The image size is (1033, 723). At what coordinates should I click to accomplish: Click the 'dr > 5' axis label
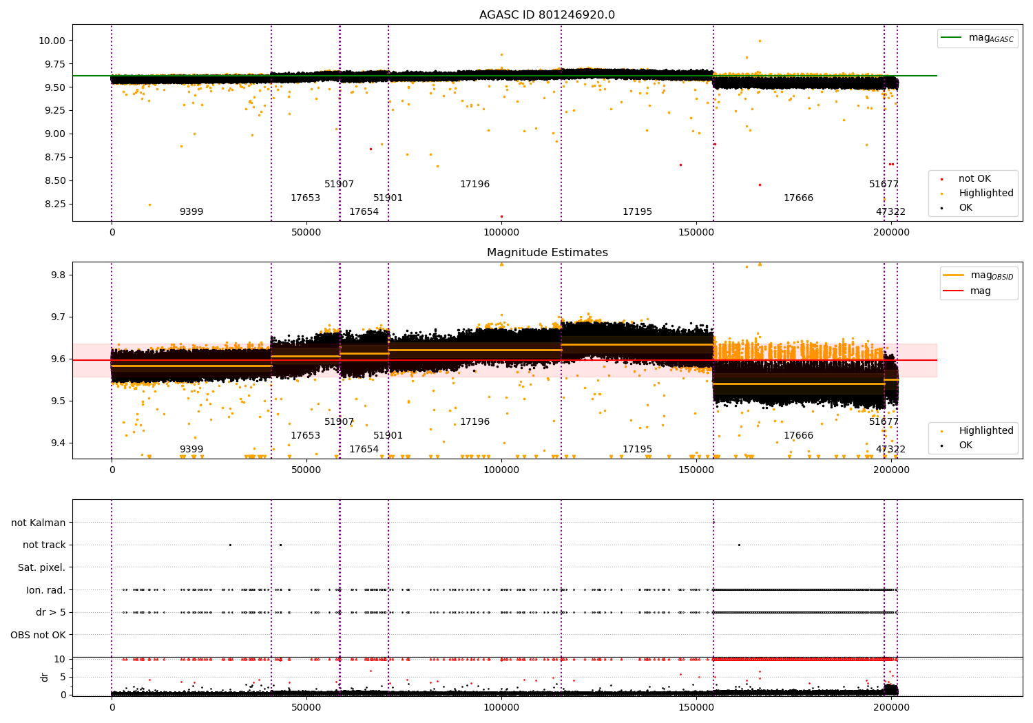click(x=51, y=612)
